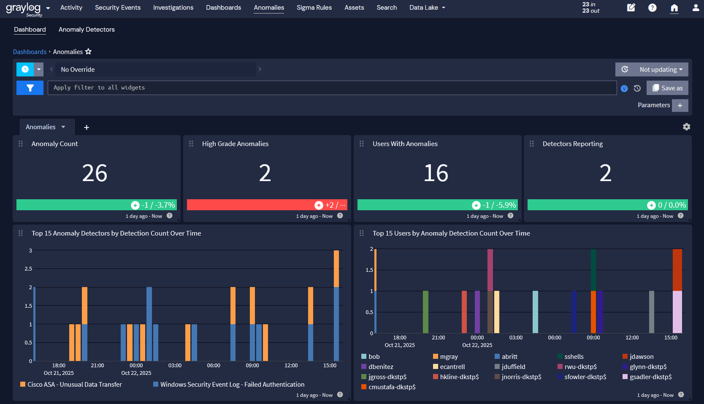This screenshot has height=404, width=704.
Task: Click the edit/compose icon in the top bar
Action: 631,8
